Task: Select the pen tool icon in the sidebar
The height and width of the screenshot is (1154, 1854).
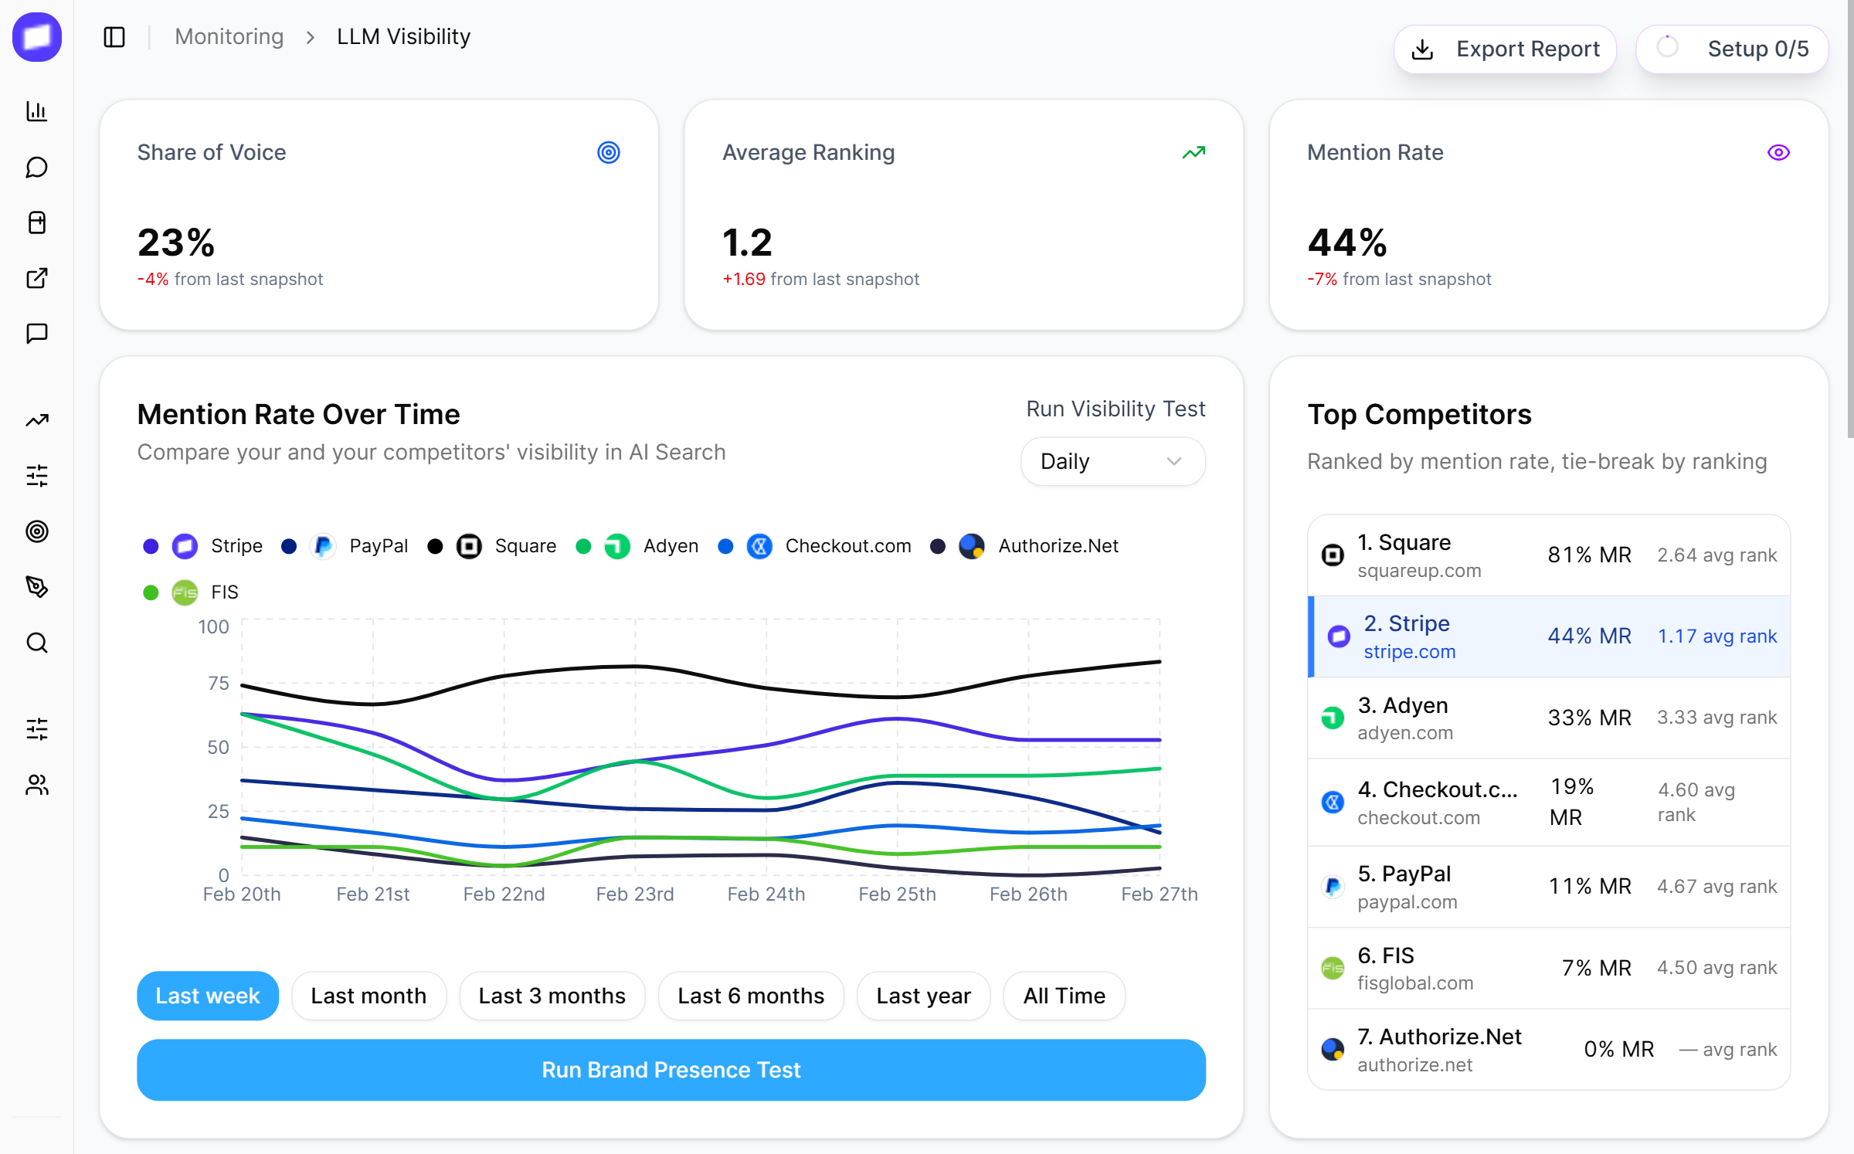Action: pyautogui.click(x=36, y=587)
